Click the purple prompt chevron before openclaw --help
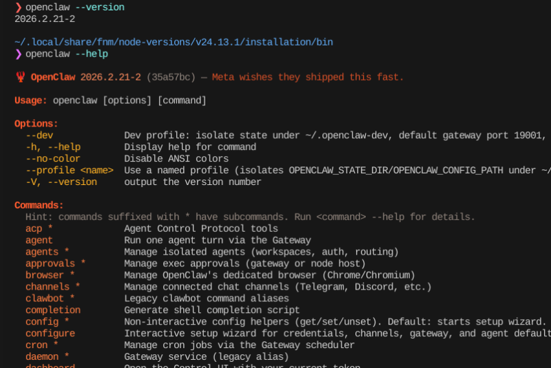Image resolution: width=551 pixels, height=368 pixels. pyautogui.click(x=19, y=54)
